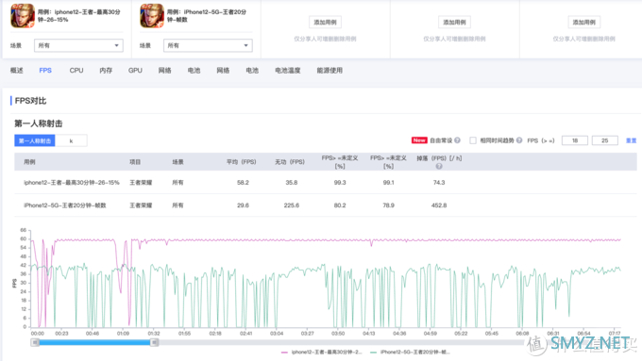Click the 03:50 time label on chart axis
Viewport: 642px width, 361px height.
click(338, 334)
